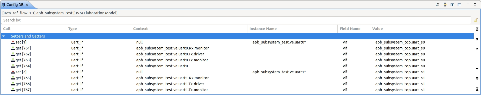
Task: Click the null context in set [1] row
Action: [x=139, y=42]
